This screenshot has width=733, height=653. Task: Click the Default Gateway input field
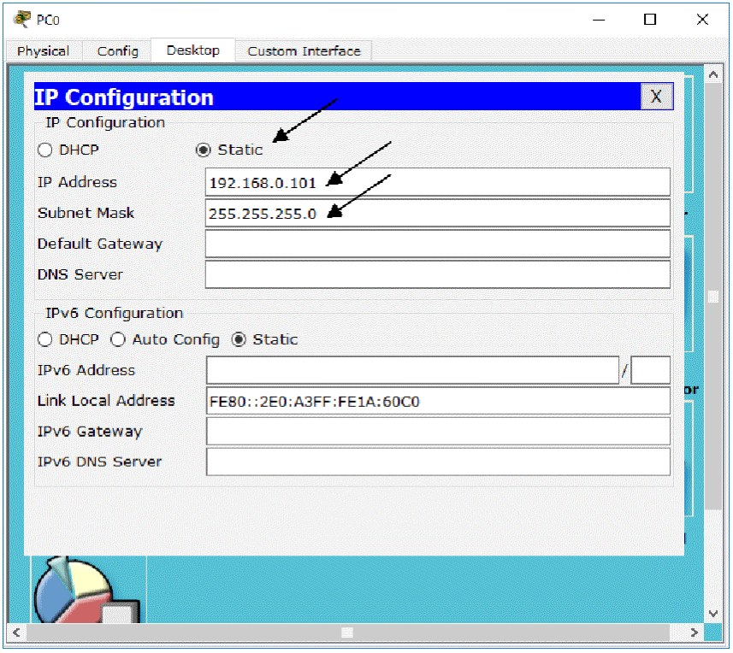[437, 244]
